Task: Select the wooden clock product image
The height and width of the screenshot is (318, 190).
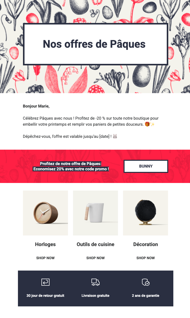Action: pos(45,213)
